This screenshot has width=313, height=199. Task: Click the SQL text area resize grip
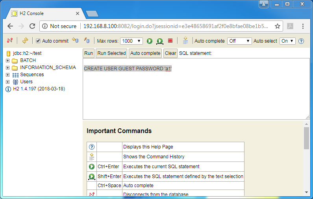(x=307, y=118)
